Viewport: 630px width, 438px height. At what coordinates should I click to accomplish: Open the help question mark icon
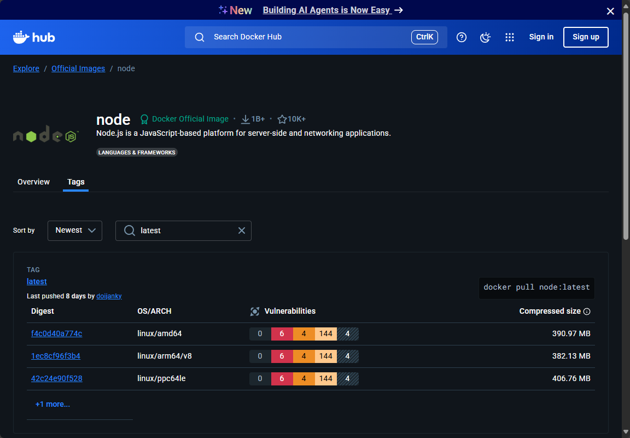click(x=462, y=37)
